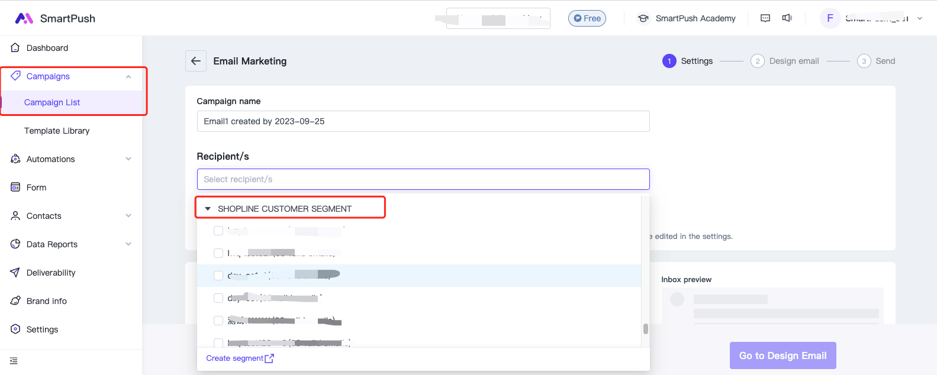This screenshot has width=937, height=375.
Task: Click the Form icon
Action: click(15, 187)
